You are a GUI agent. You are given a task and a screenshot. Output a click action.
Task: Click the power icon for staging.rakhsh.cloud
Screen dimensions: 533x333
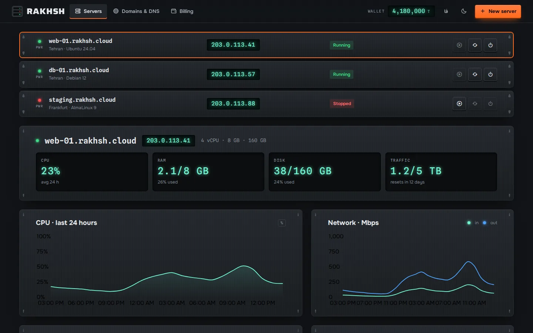pyautogui.click(x=490, y=104)
